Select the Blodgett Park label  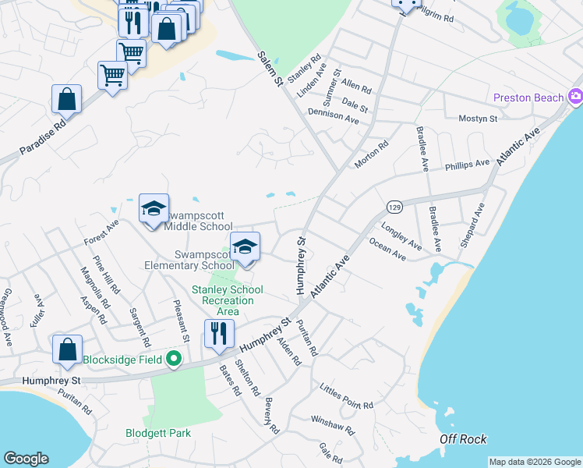pos(158,433)
